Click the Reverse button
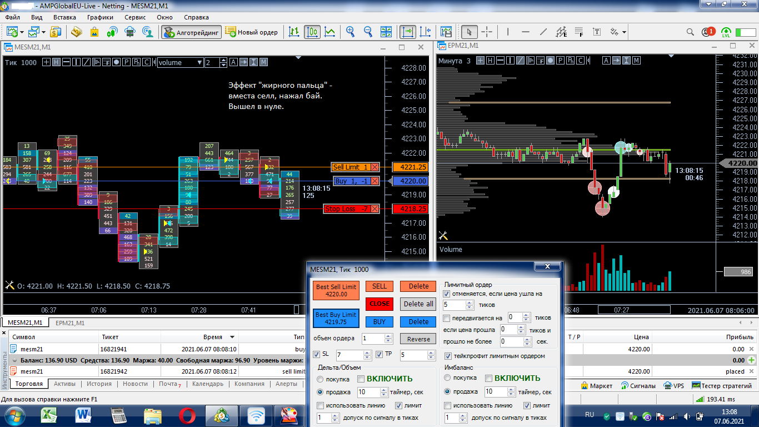Image resolution: width=759 pixels, height=427 pixels. tap(418, 339)
